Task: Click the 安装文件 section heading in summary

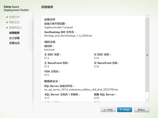Action: coord(50,20)
